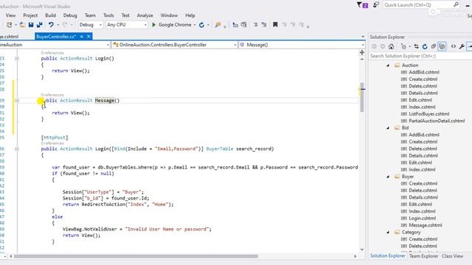Open the Debug menu
Image resolution: width=472 pixels, height=265 pixels.
[70, 15]
